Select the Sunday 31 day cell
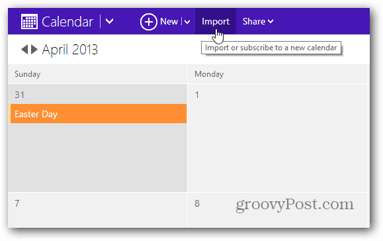The width and height of the screenshot is (383, 241). (x=97, y=138)
